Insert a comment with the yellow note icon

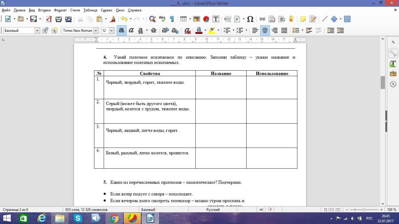click(303, 19)
